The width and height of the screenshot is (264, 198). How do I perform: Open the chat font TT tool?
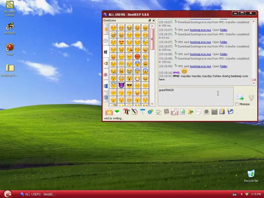point(126,111)
